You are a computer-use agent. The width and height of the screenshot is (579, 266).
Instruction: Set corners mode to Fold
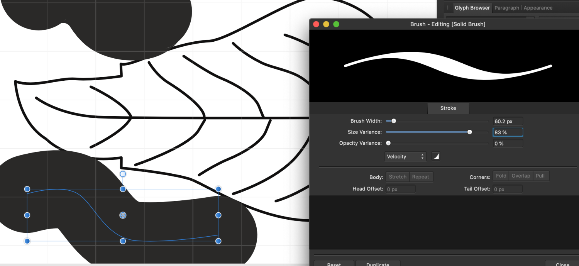[x=501, y=176]
